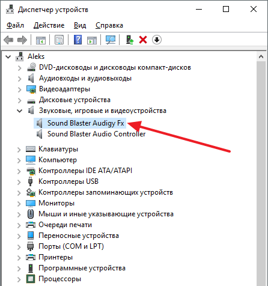Collapse the Звуковые, игровые и видеоустройства node
The width and height of the screenshot is (268, 286).
point(19,111)
